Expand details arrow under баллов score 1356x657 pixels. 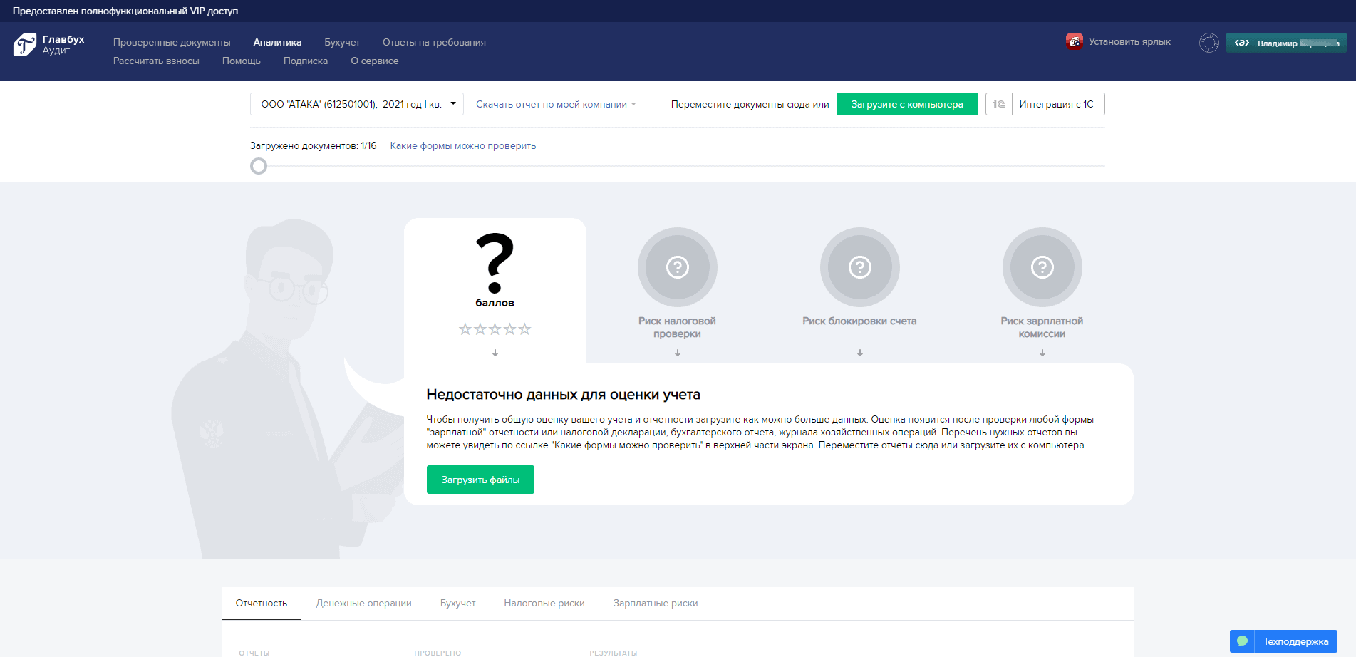[x=495, y=353]
